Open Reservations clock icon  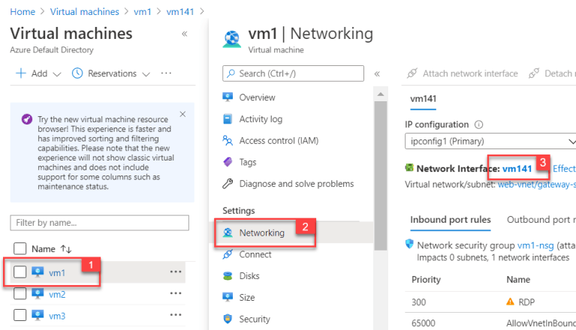tap(77, 73)
